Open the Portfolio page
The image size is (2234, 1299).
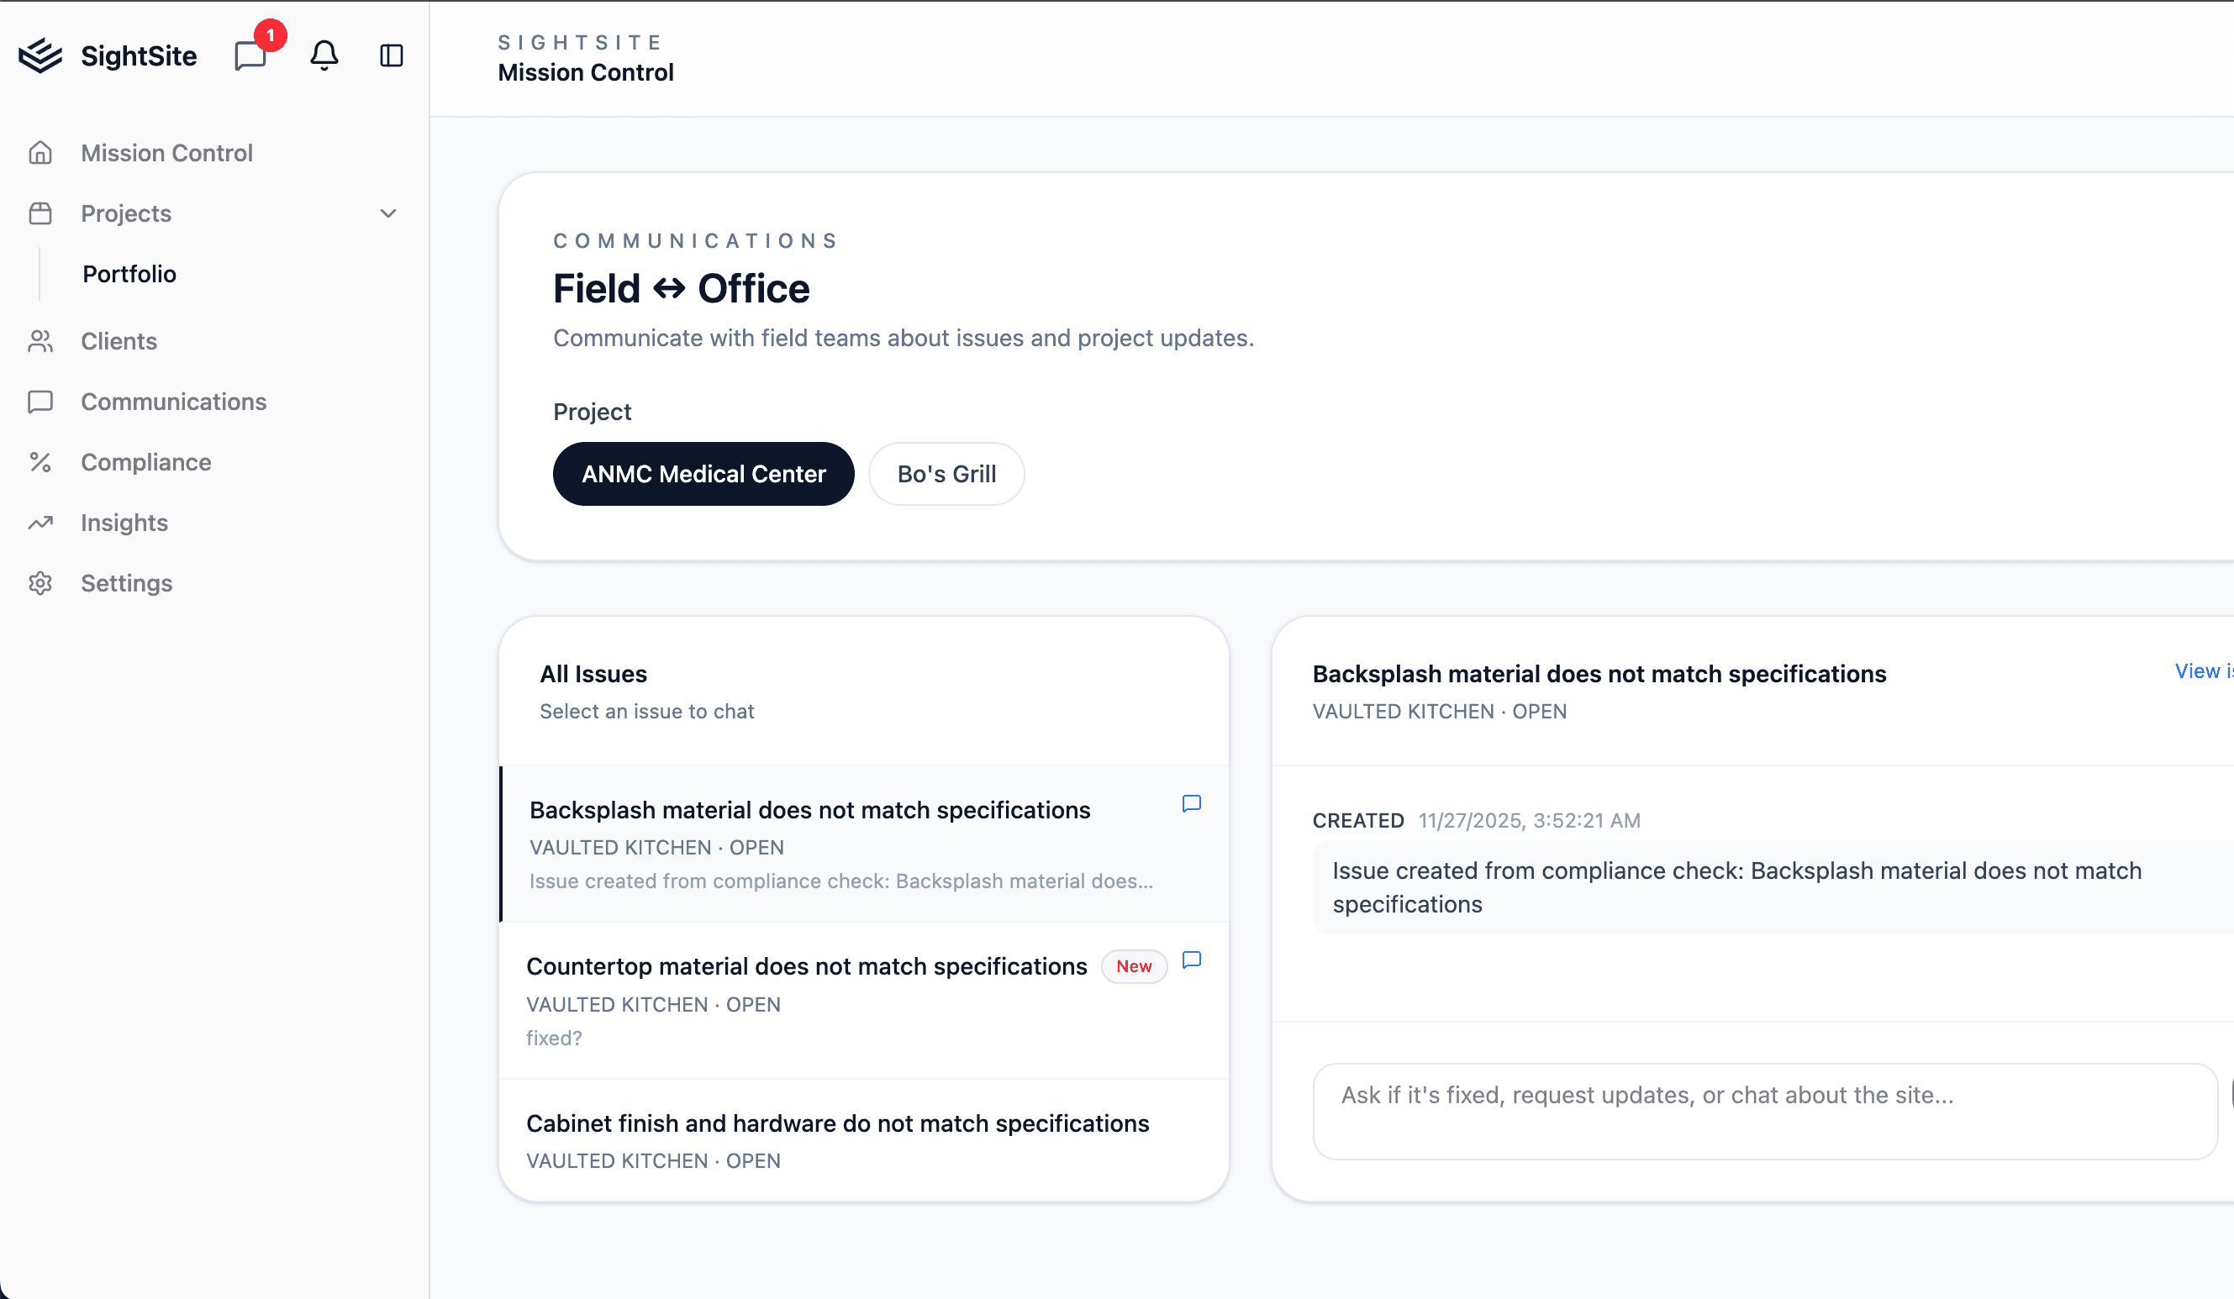(x=129, y=273)
